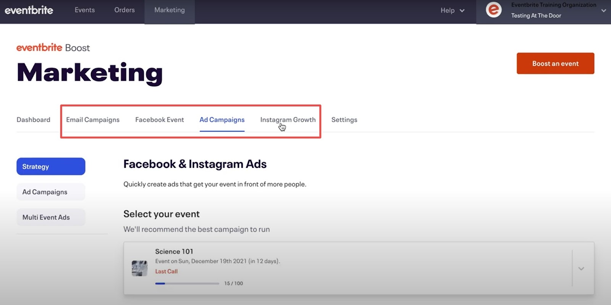Switch to the Email Campaigns tab
Image resolution: width=611 pixels, height=305 pixels.
tap(93, 119)
